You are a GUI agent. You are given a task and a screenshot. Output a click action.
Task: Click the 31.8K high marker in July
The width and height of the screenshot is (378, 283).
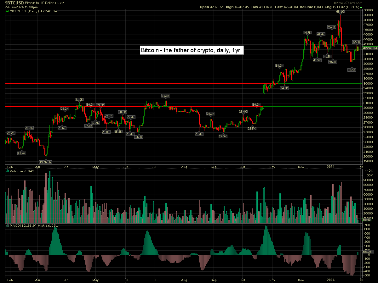pyautogui.click(x=166, y=96)
